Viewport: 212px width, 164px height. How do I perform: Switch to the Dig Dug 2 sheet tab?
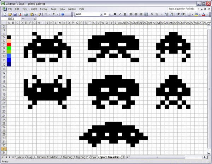pos(82,157)
